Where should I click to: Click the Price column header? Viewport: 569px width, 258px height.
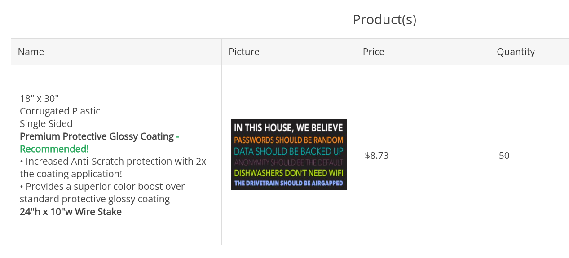tap(373, 52)
